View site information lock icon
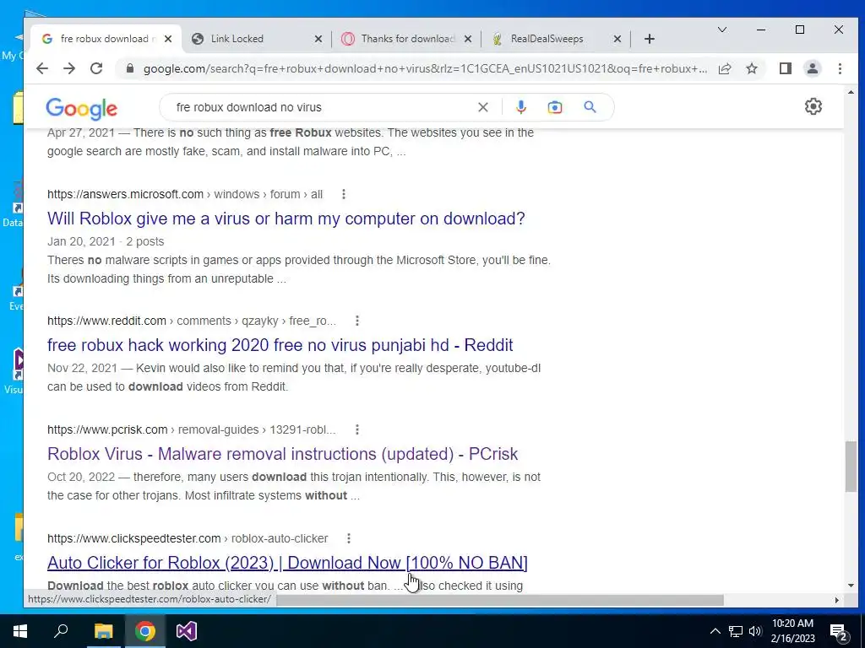This screenshot has height=648, width=865. pos(130,68)
